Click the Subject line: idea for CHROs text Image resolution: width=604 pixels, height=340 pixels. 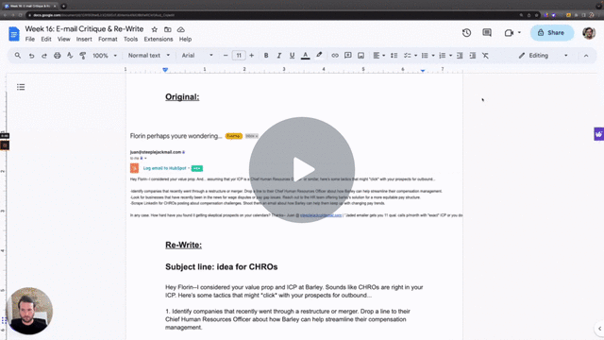[222, 266]
